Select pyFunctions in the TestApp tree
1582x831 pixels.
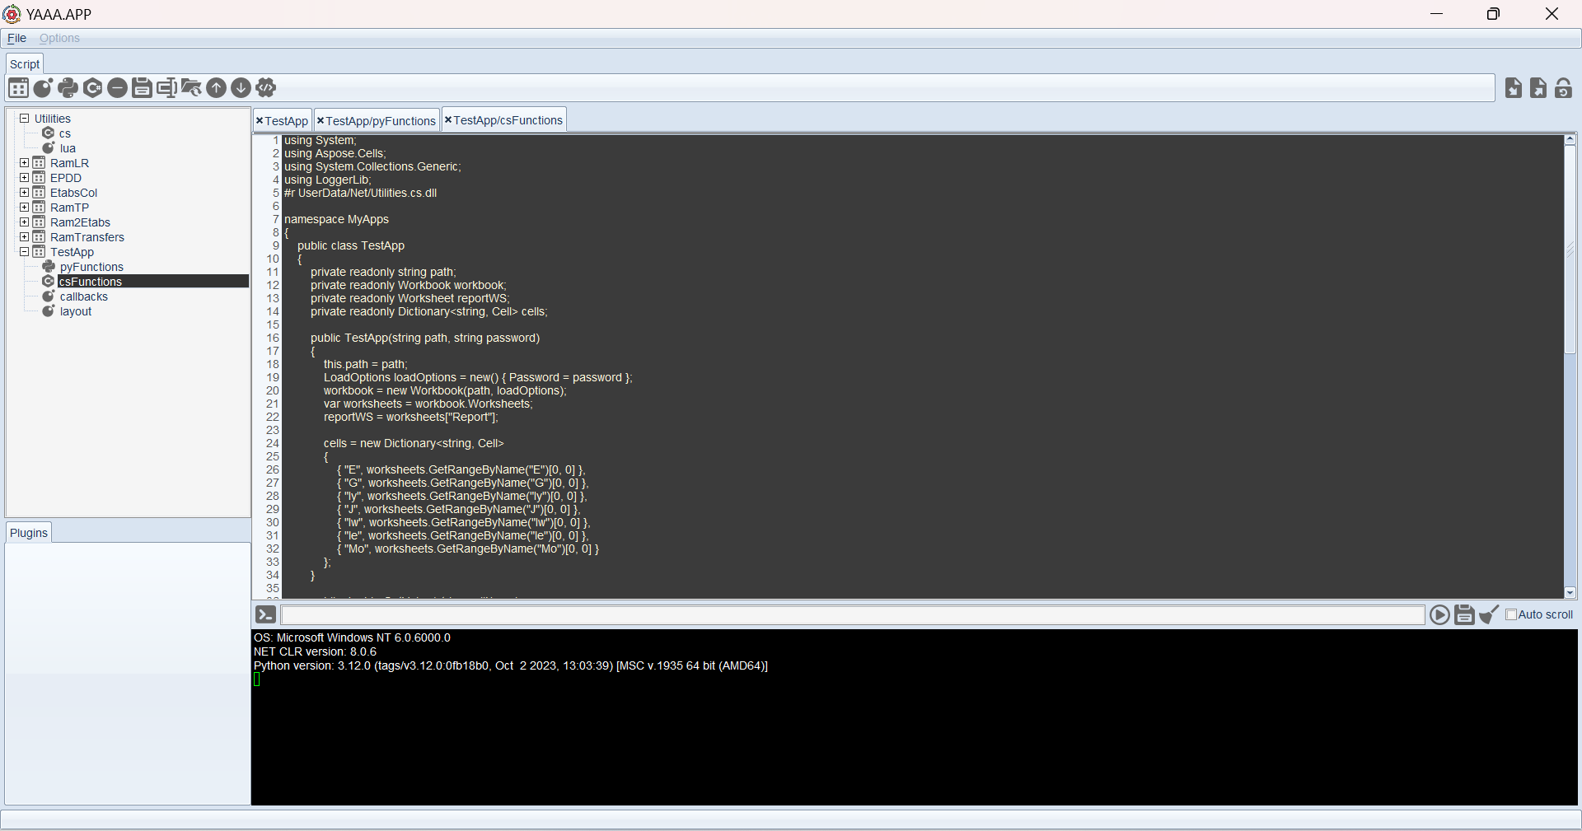point(91,267)
